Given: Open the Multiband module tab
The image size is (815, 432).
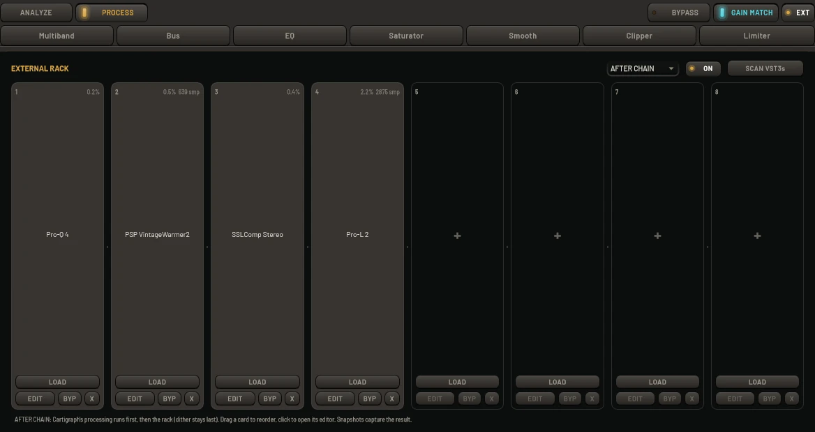Looking at the screenshot, I should (57, 36).
